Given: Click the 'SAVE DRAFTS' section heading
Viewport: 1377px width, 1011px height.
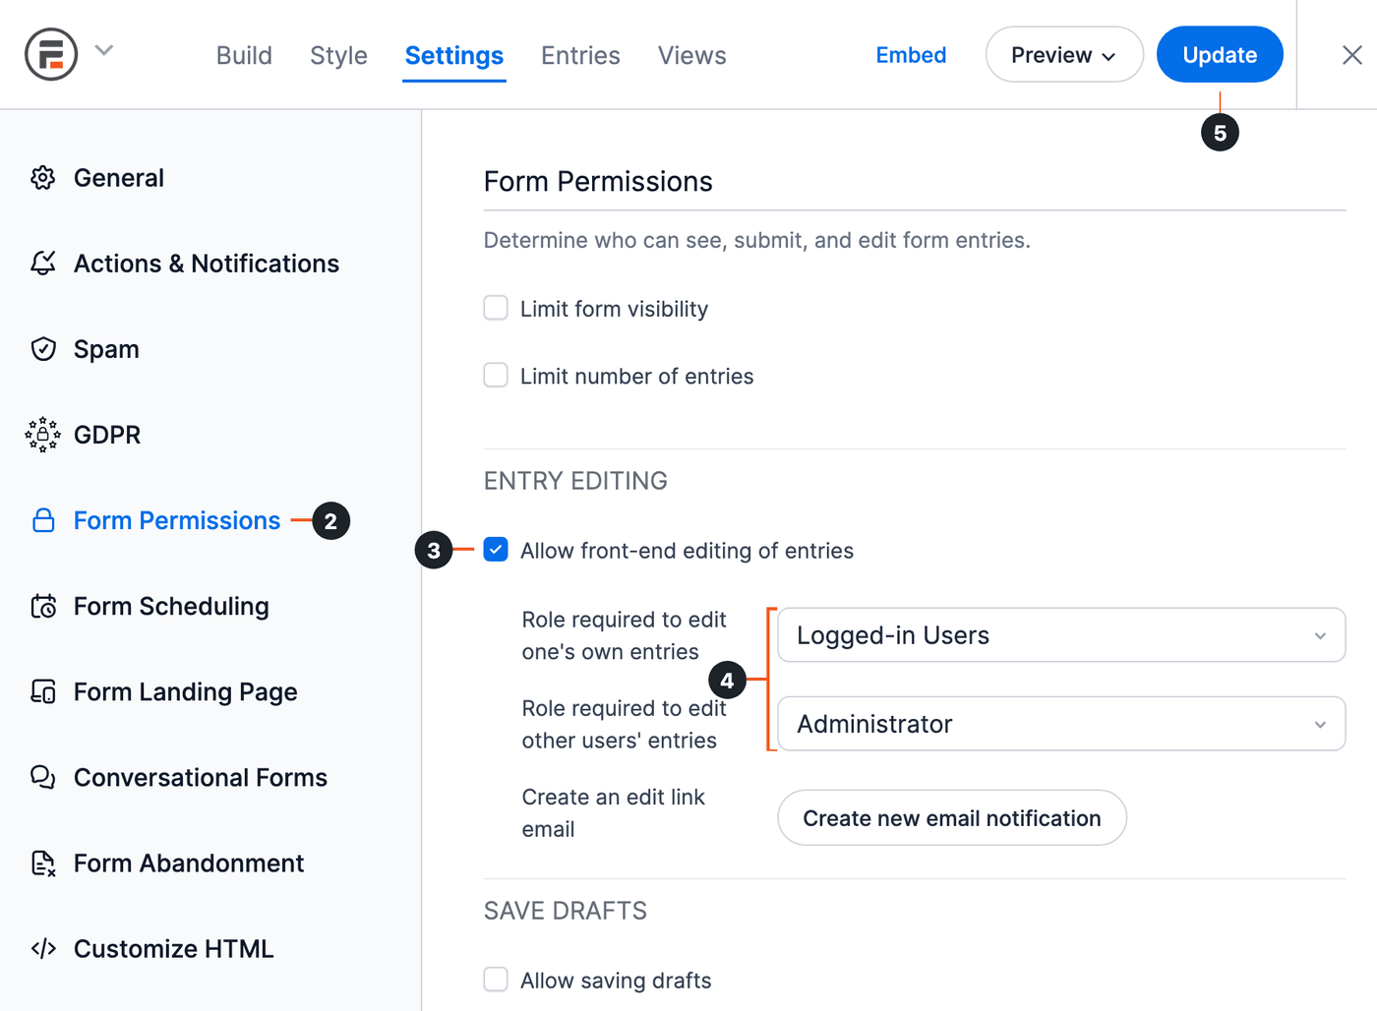Looking at the screenshot, I should pyautogui.click(x=566, y=911).
